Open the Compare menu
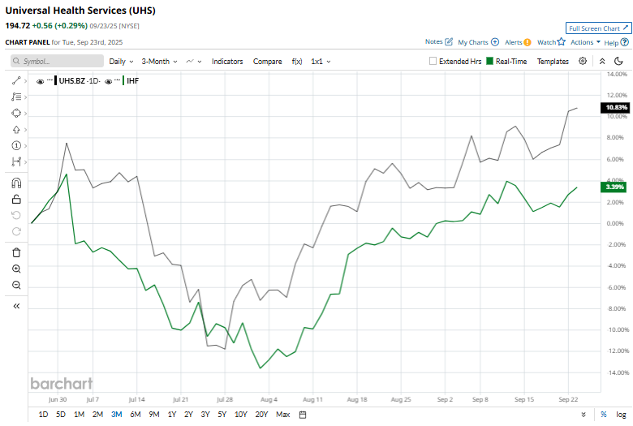The width and height of the screenshot is (633, 426). [x=267, y=62]
